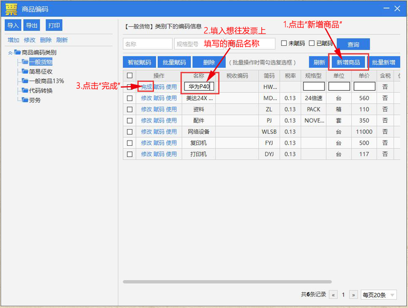Check the 美达24X row checkbox
Screen dimensions: 408x308
click(x=129, y=98)
